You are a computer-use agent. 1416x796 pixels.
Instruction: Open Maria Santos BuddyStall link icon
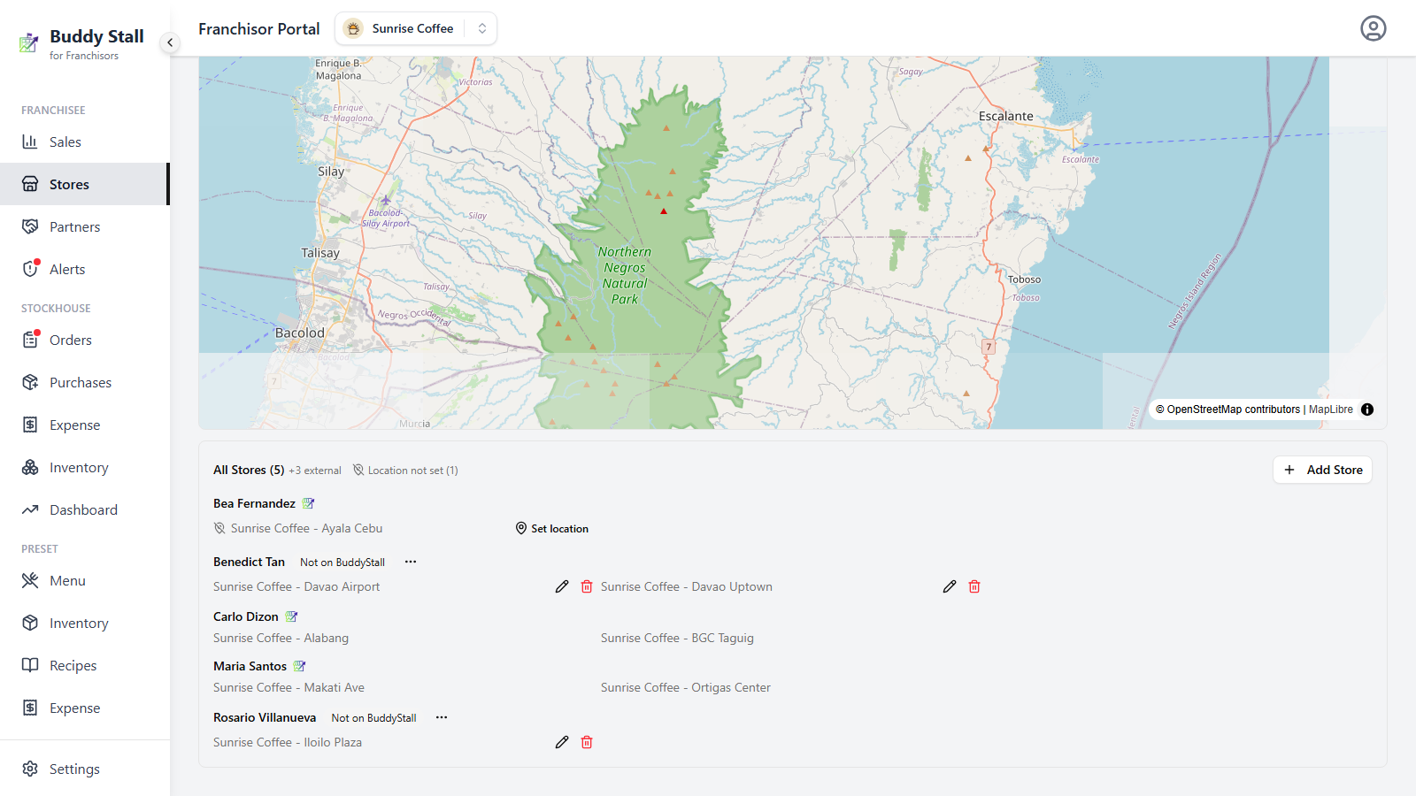(x=299, y=666)
